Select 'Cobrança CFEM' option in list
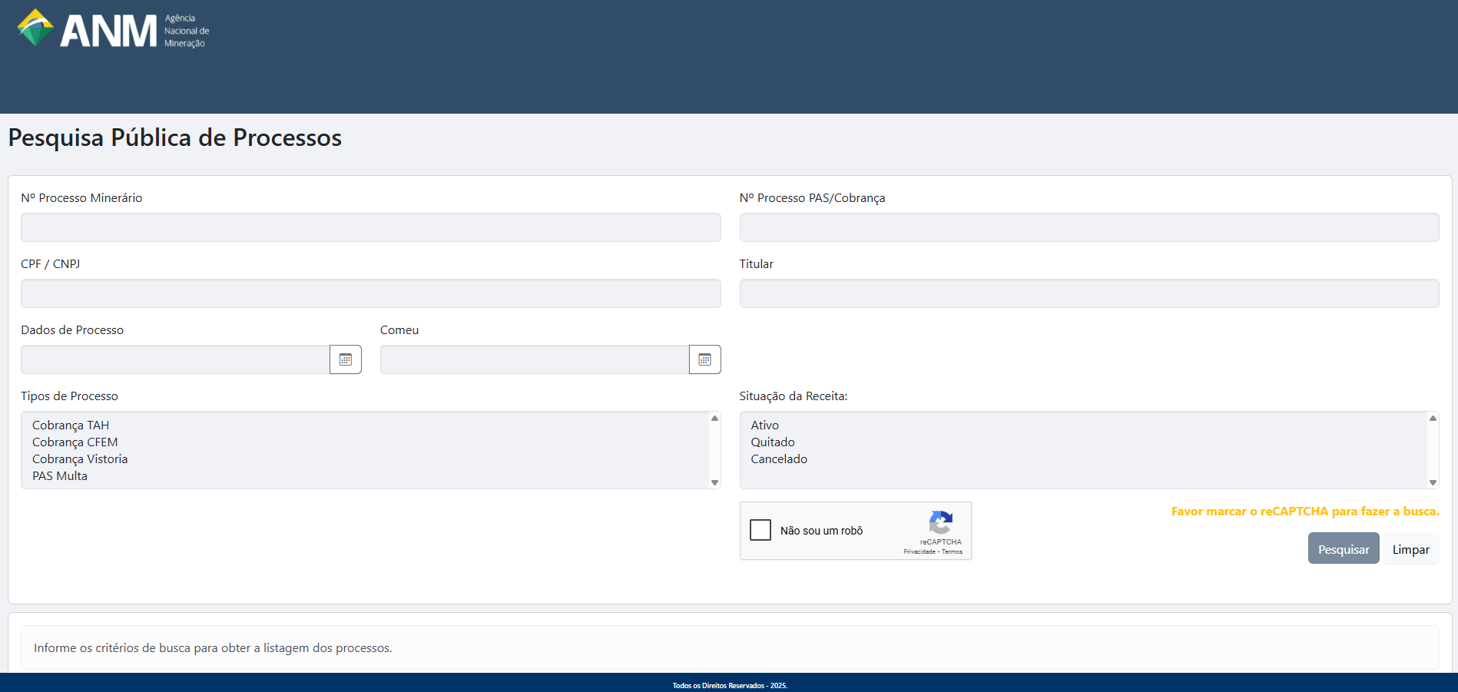 [x=75, y=442]
